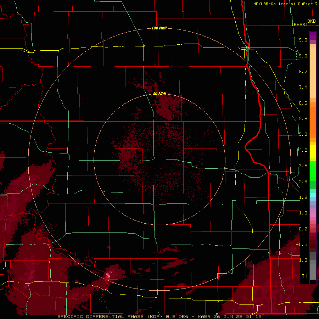Viewport: 319px width, 319px height.
Task: Select the 3.4 value on color scale
Action: tap(303, 166)
